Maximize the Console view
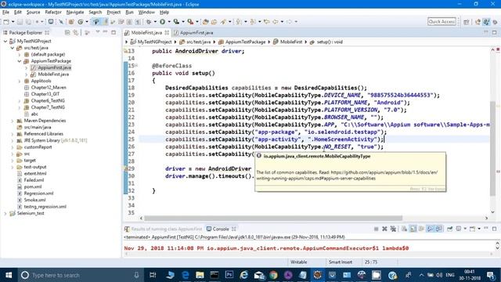 (494, 229)
